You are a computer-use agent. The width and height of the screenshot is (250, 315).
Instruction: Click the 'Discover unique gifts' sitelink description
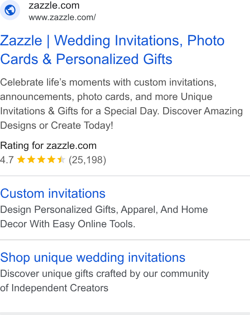(105, 281)
